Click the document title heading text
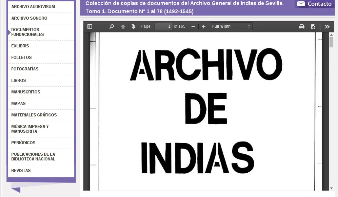Viewport: 338px width, 197px height. pos(184,7)
